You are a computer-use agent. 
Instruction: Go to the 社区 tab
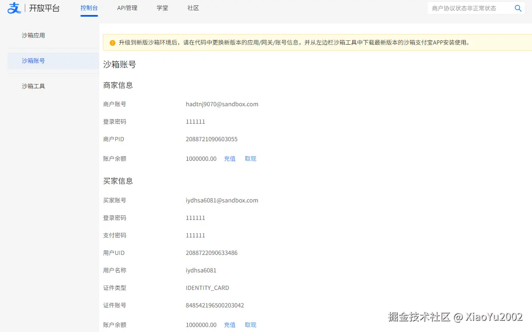pyautogui.click(x=193, y=8)
